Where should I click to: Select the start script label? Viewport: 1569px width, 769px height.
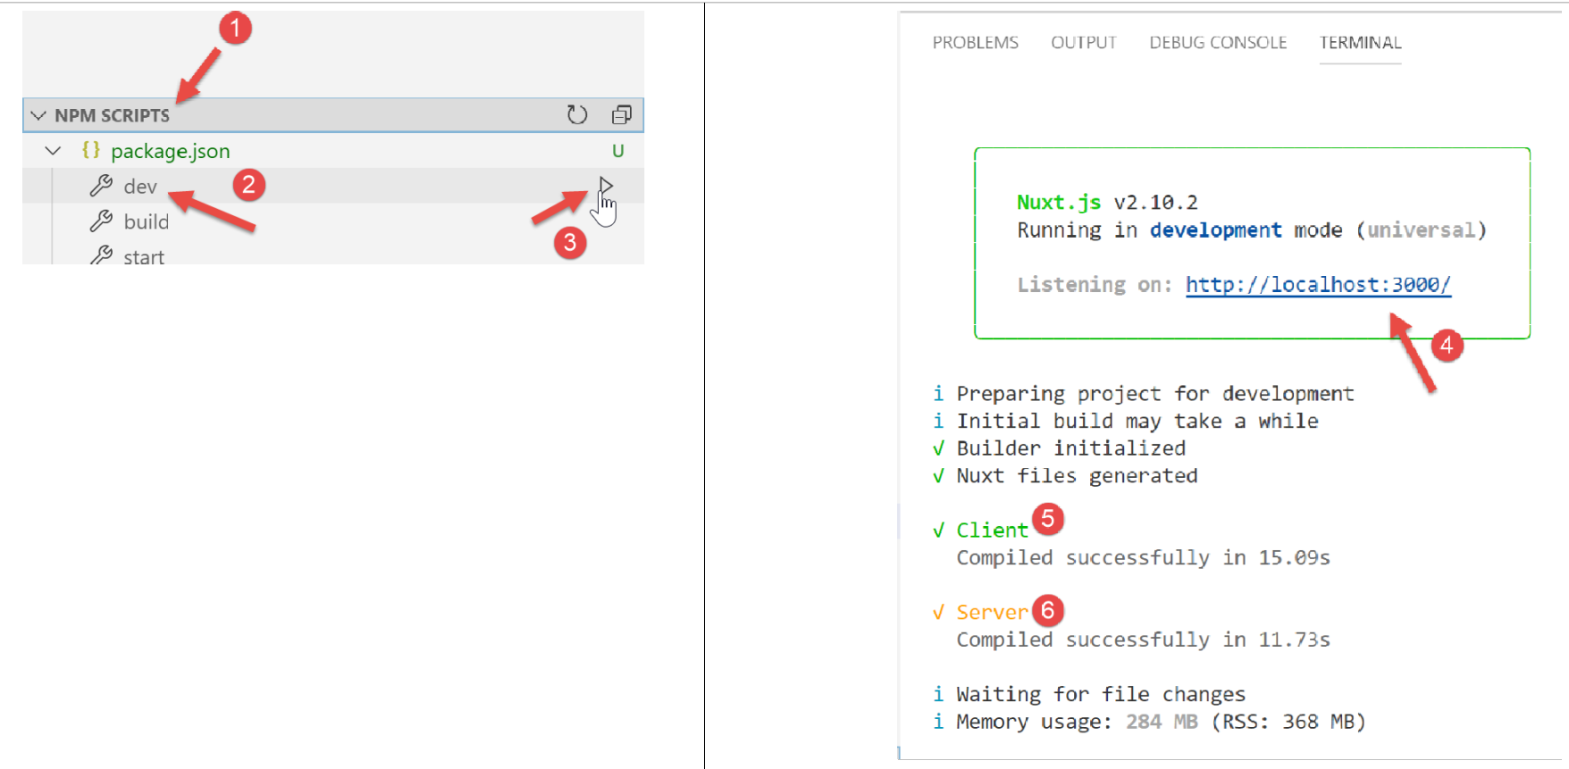[x=144, y=257]
